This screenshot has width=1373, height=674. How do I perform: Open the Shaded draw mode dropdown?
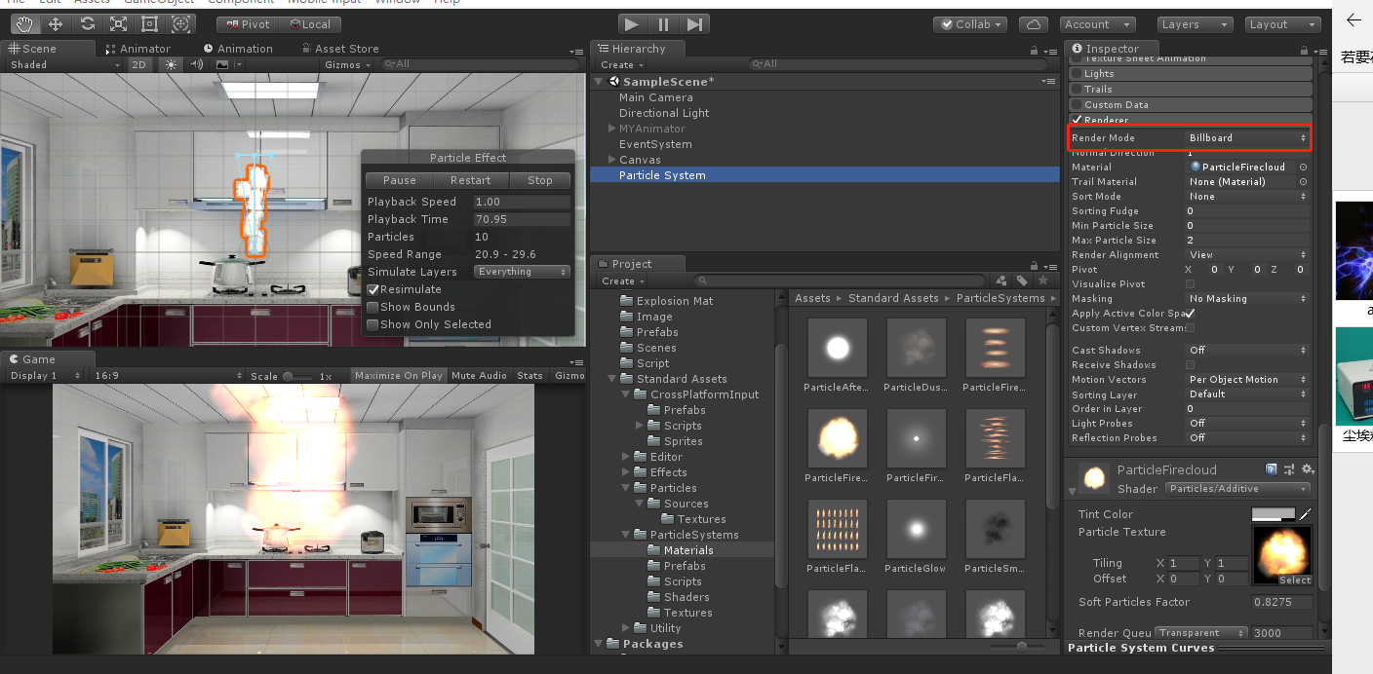(64, 64)
